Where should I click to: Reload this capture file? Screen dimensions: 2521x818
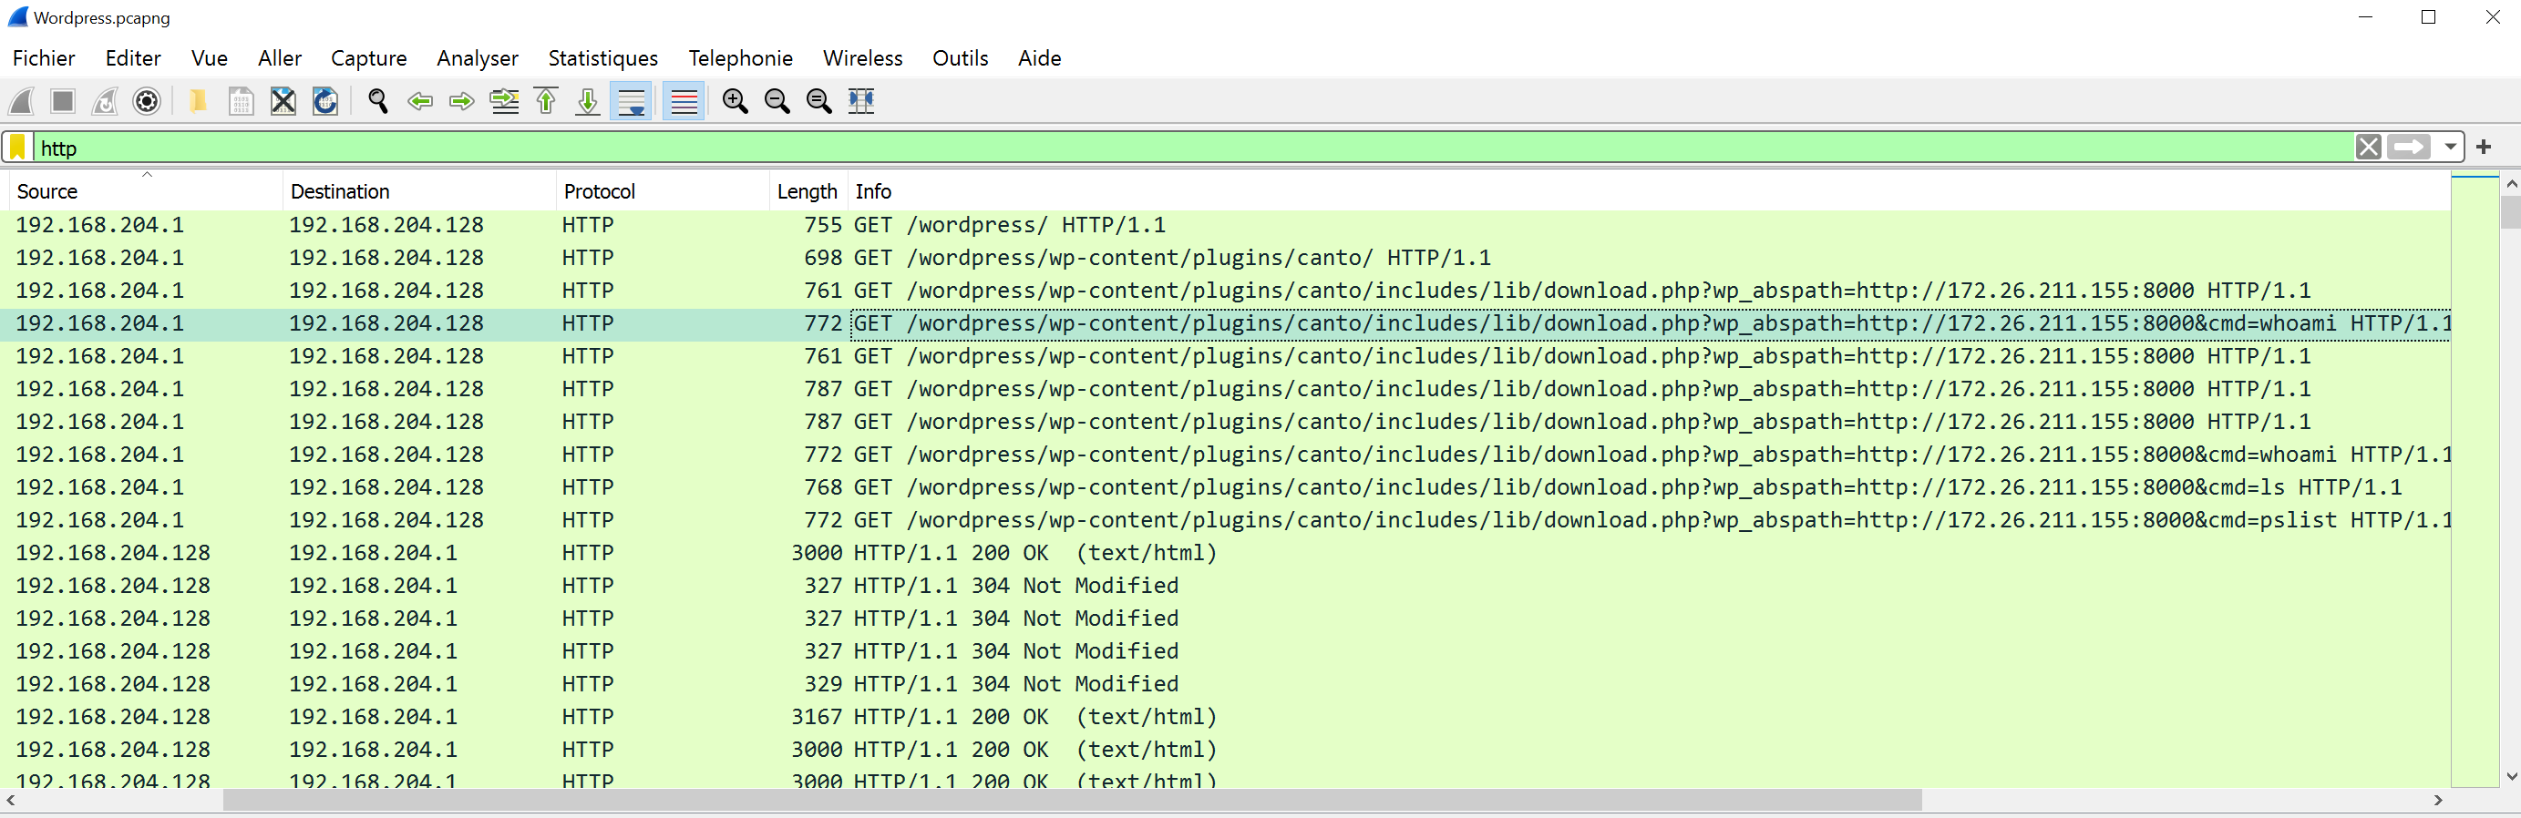pos(324,101)
